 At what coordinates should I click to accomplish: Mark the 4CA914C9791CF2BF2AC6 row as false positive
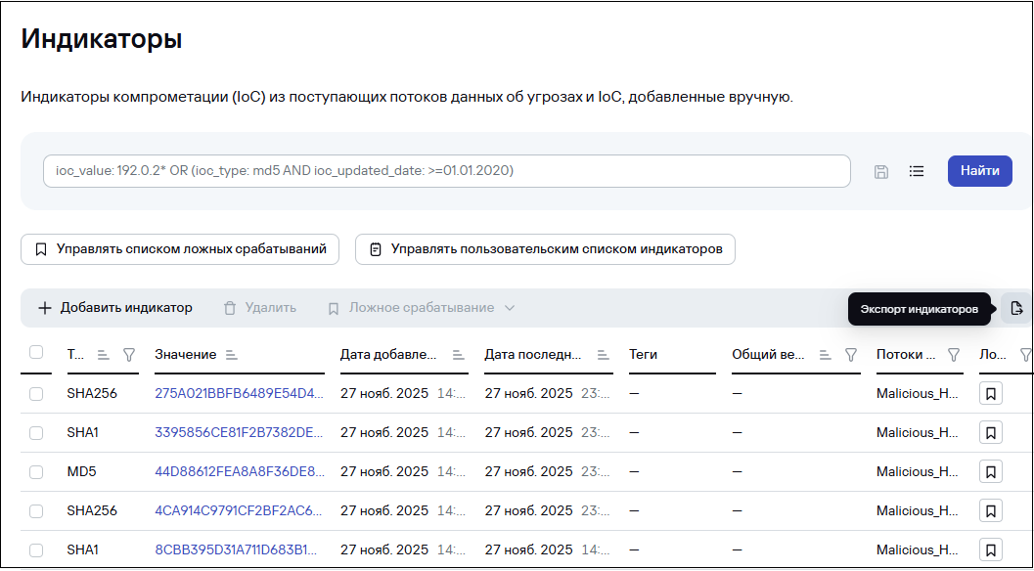coord(991,510)
